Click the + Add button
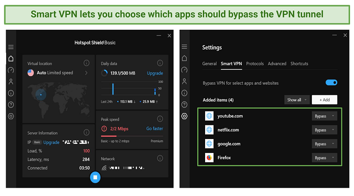The image size is (354, 196). point(325,100)
